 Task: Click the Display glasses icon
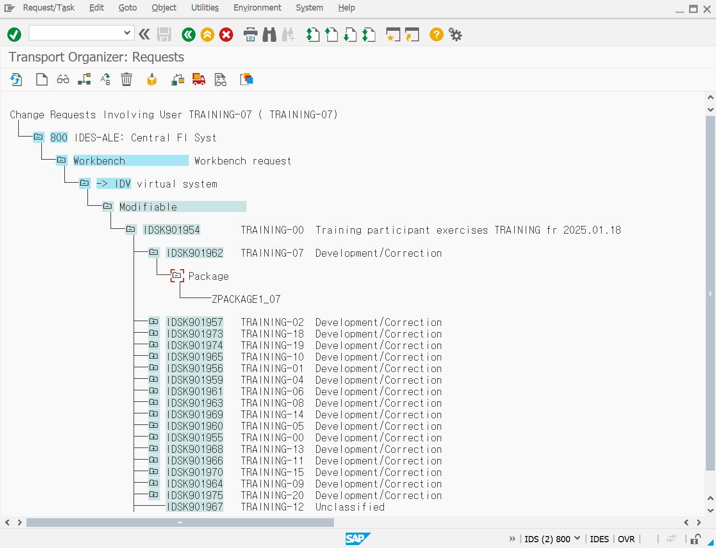(63, 79)
